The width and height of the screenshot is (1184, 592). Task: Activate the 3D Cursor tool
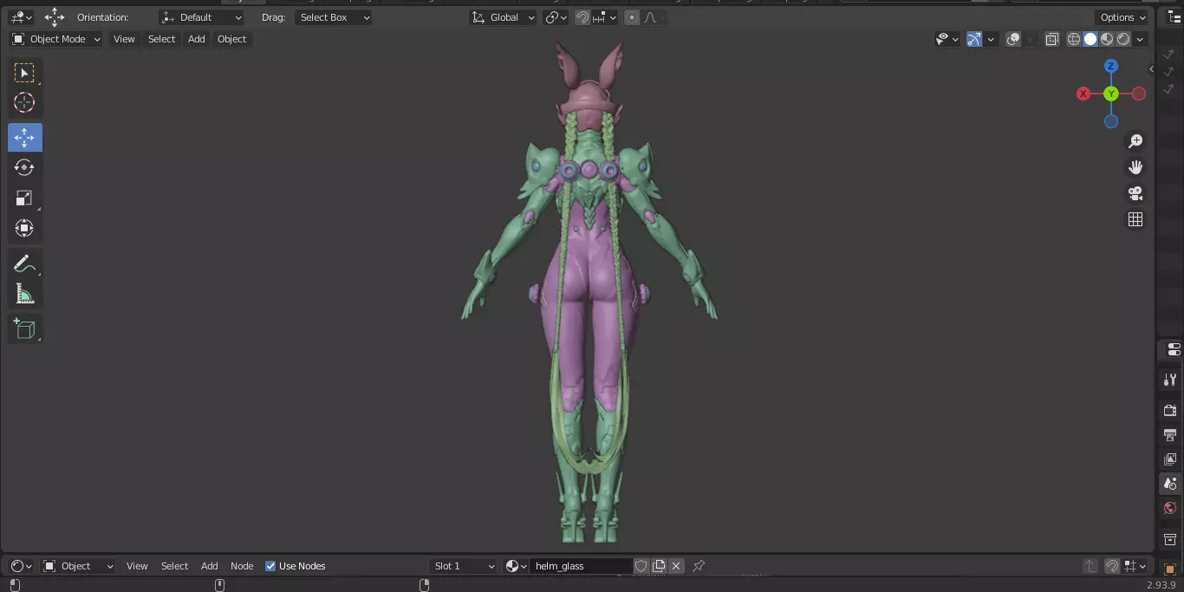coord(24,102)
